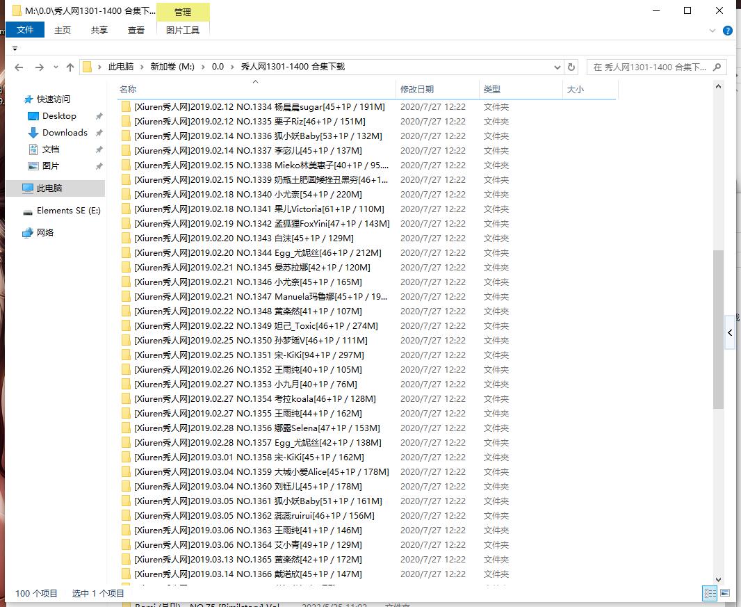Click the forward navigation arrow
Viewport: 741px width, 607px height.
click(x=40, y=67)
